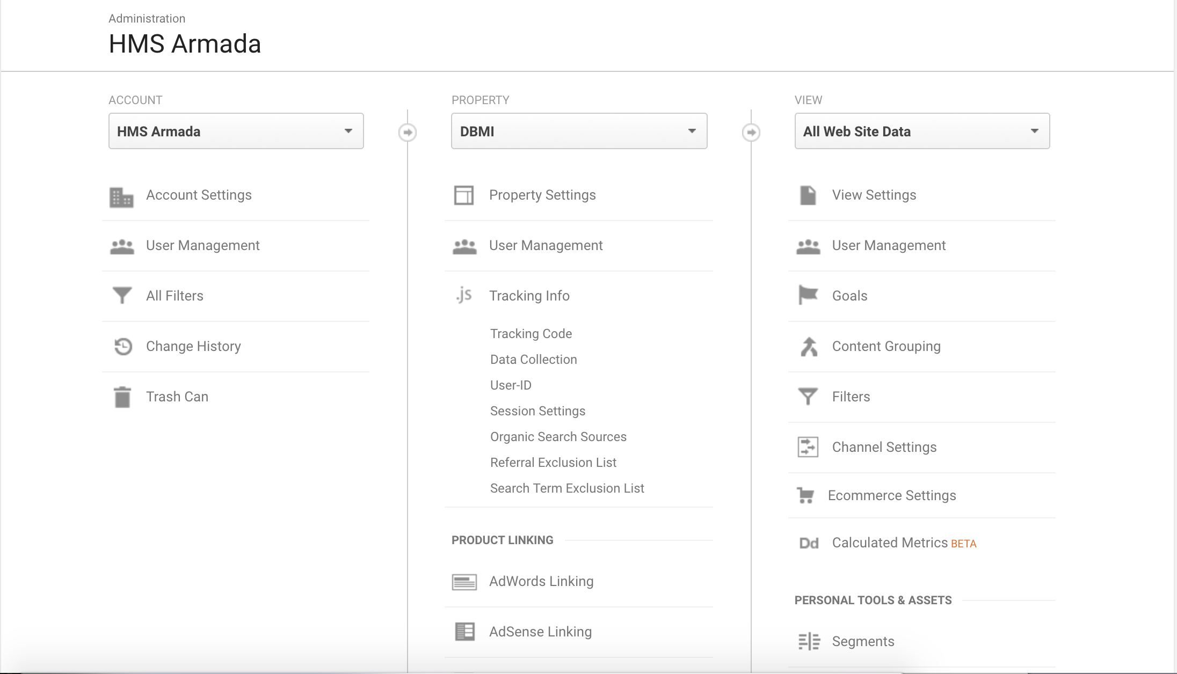The image size is (1177, 674).
Task: Click the Segments icon
Action: tap(809, 642)
